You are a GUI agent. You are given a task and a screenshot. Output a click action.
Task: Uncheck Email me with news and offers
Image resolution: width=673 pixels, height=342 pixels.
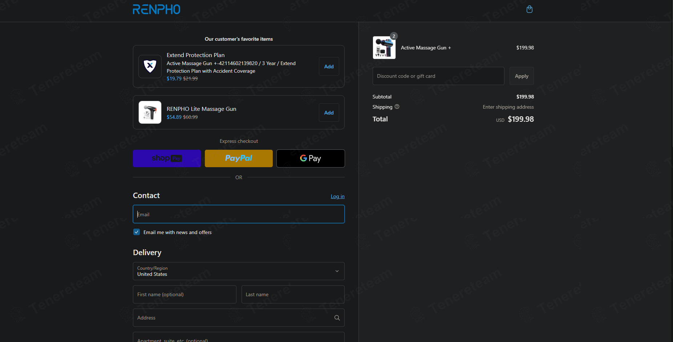(x=137, y=232)
